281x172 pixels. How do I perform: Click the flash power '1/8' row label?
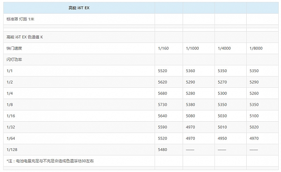click(x=10, y=105)
